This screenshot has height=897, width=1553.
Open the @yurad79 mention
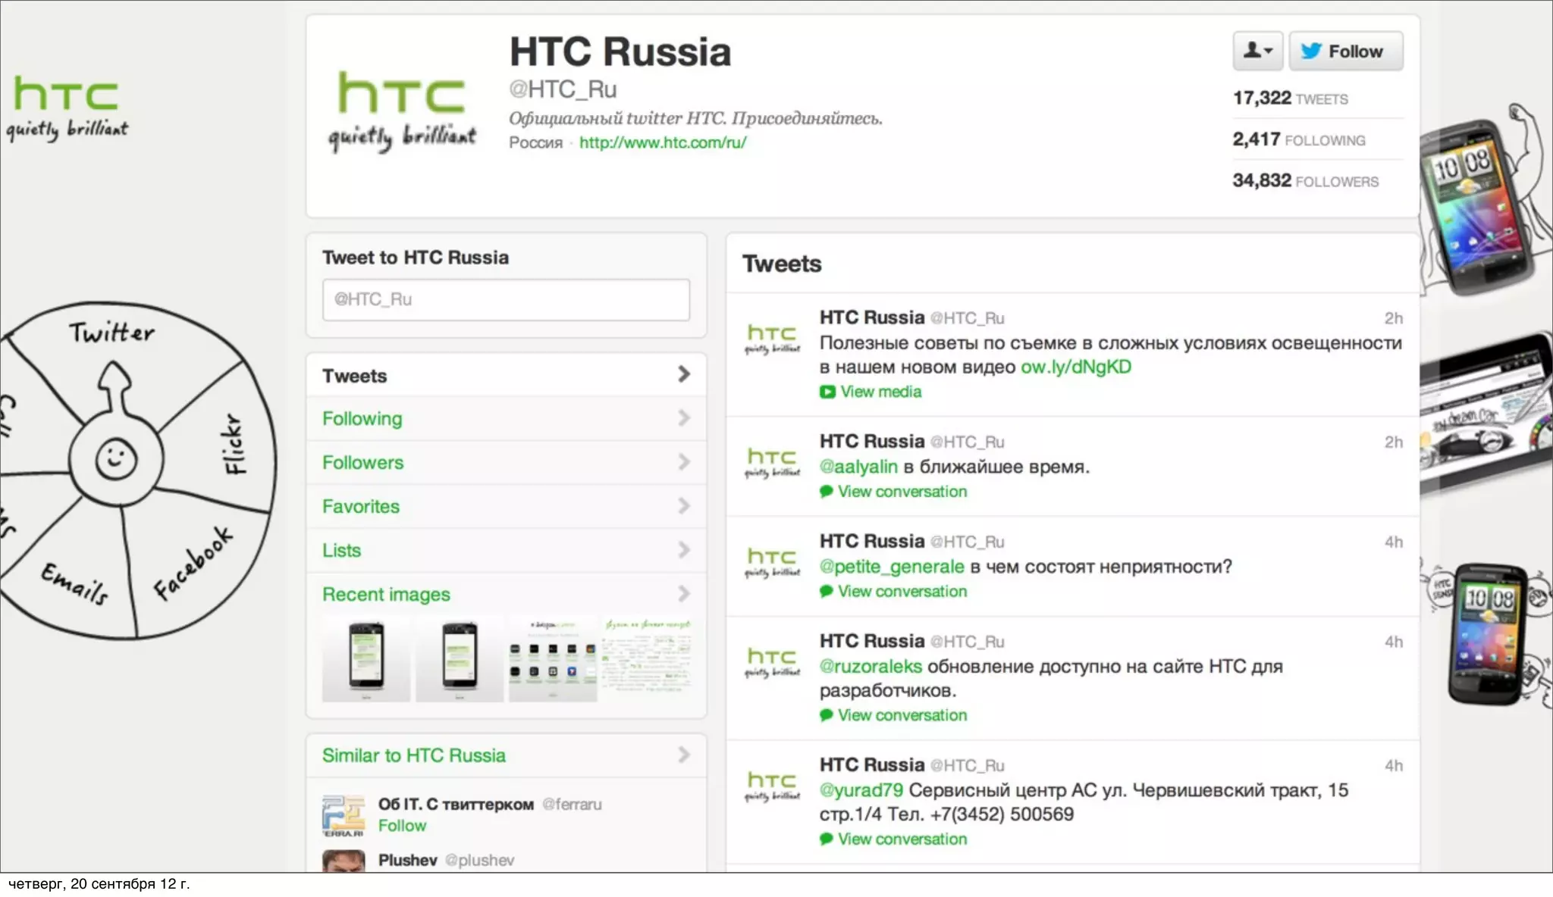pyautogui.click(x=861, y=790)
